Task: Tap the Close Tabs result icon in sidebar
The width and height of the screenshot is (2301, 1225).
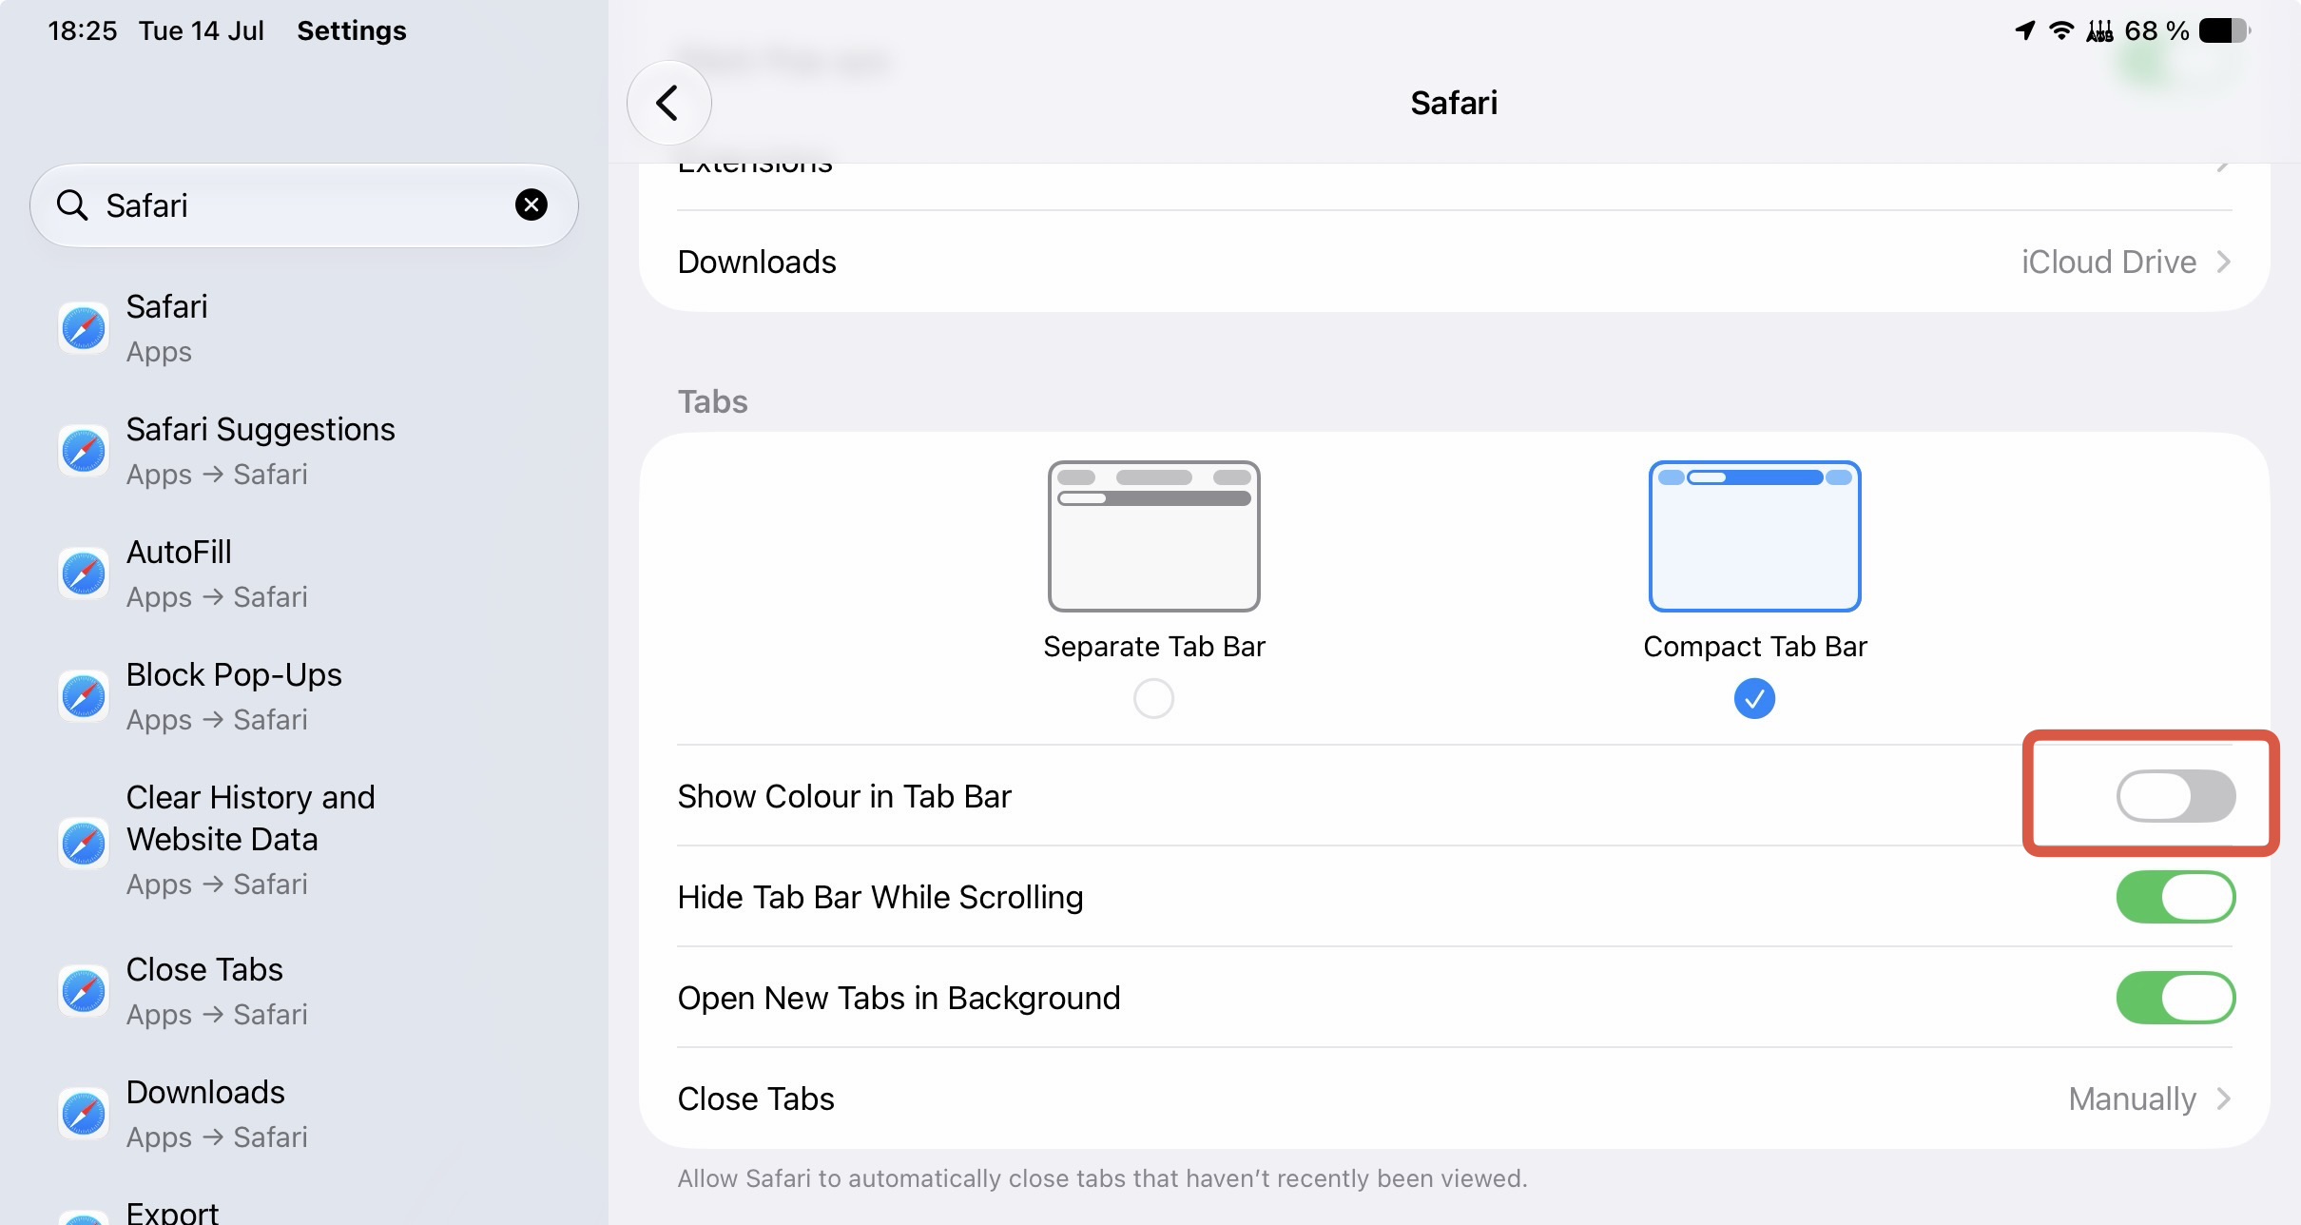Action: click(84, 991)
